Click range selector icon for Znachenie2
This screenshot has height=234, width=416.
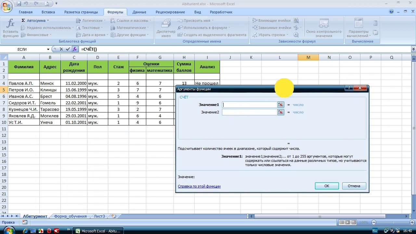point(280,112)
